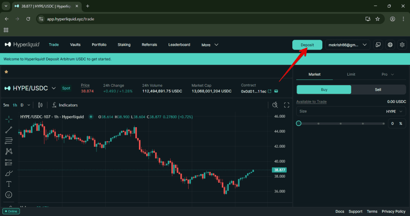Open the Limit order tab
This screenshot has height=216, width=410.
click(x=351, y=74)
